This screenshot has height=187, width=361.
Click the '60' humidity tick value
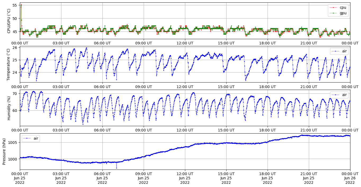click(x=15, y=111)
